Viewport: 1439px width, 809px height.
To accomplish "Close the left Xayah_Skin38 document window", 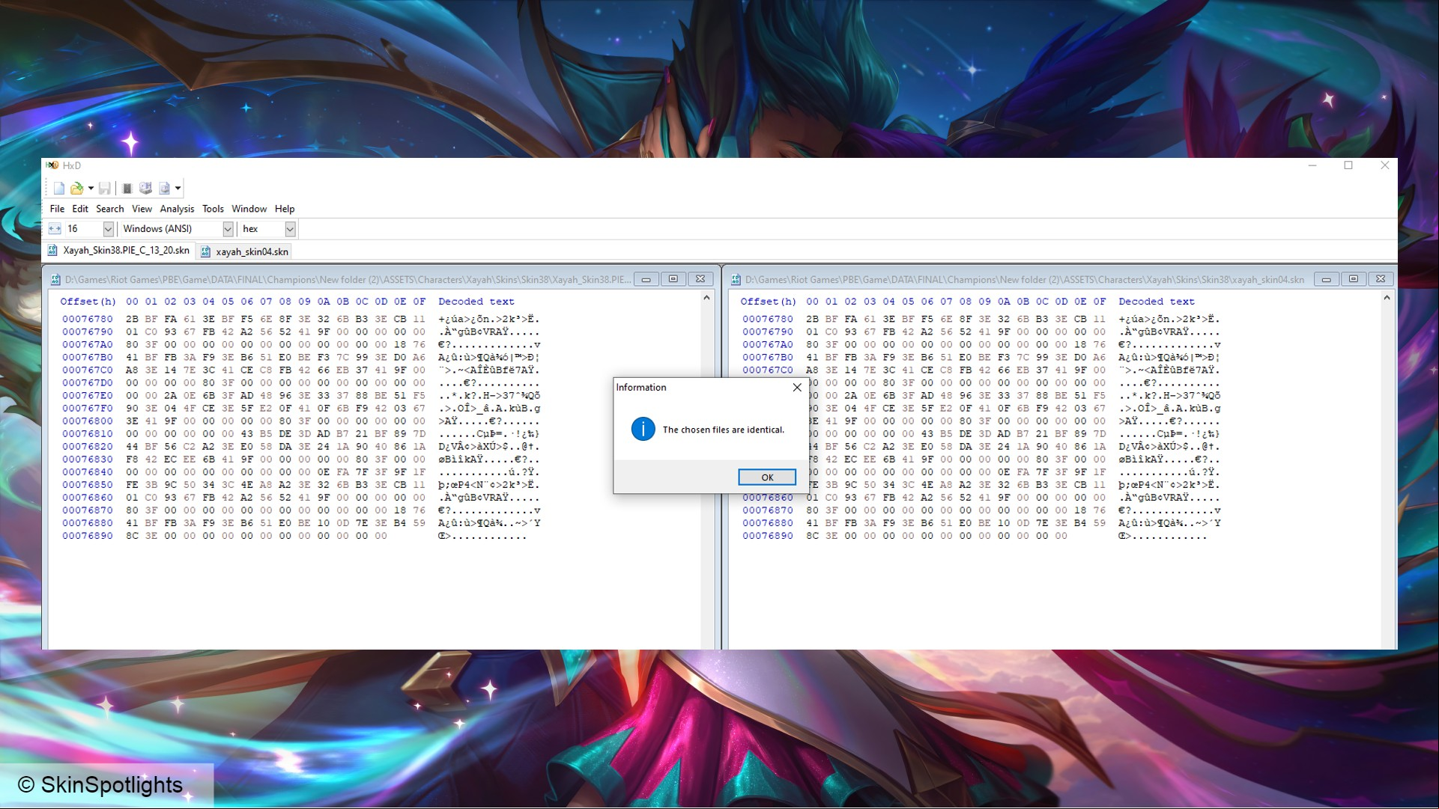I will [x=700, y=279].
